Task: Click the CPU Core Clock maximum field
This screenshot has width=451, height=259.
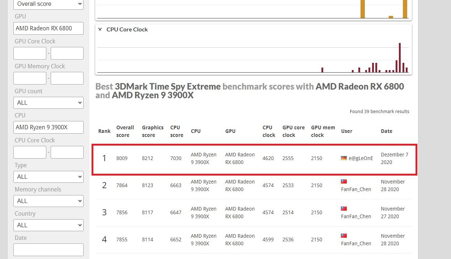Action: pos(67,152)
